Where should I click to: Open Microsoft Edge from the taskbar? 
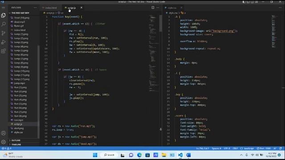point(139,155)
